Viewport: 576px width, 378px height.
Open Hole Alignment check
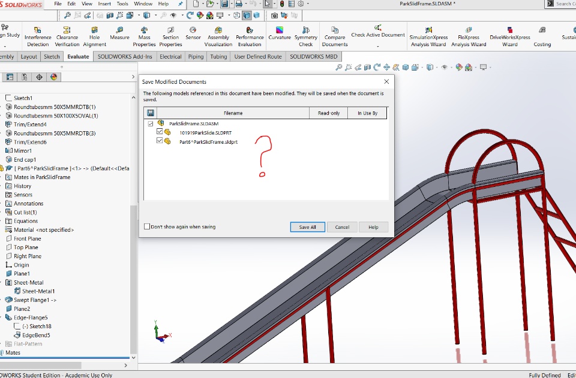(x=94, y=37)
